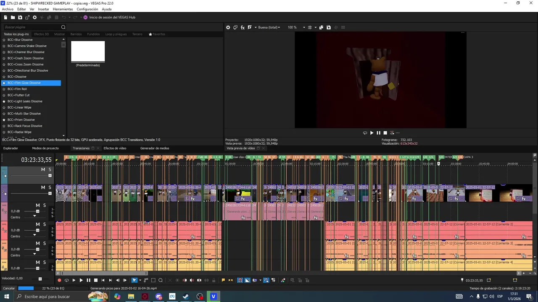Click the (Predeterminado) preset thumbnail
Screen dimensions: 538x302
pyautogui.click(x=88, y=51)
